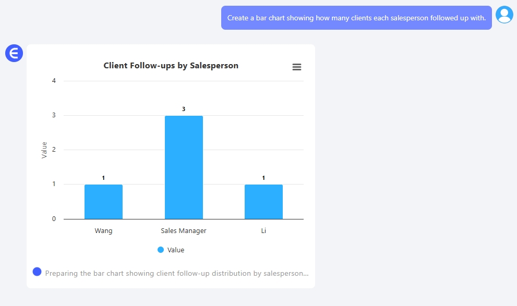This screenshot has height=306, width=517.
Task: Click the "Li" x-axis label
Action: click(x=263, y=230)
